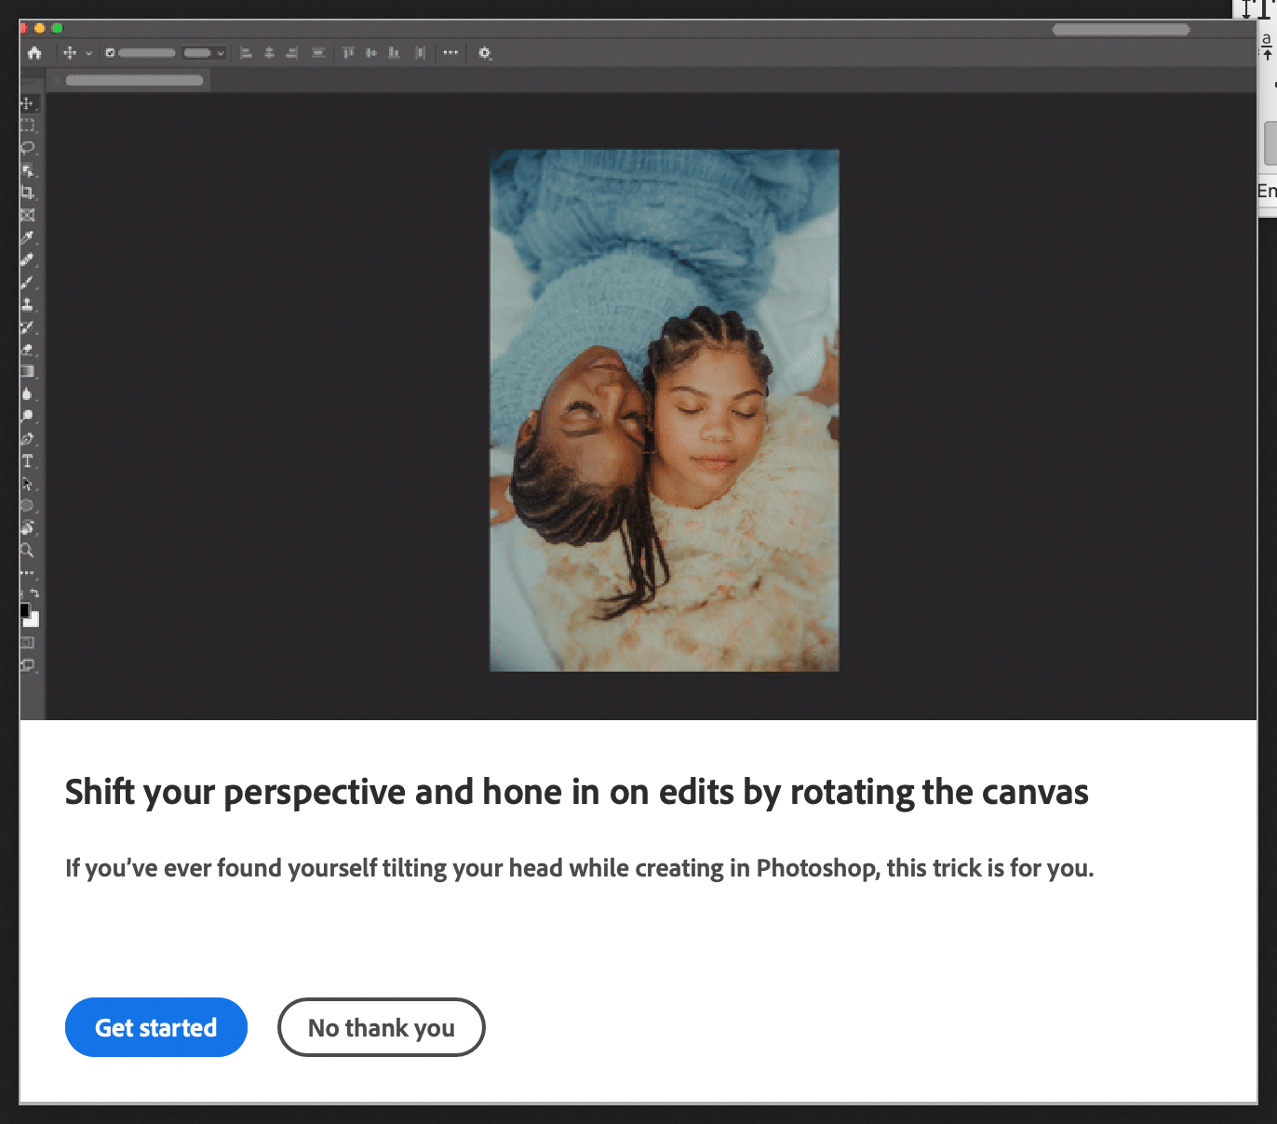Toggle the Auto-Select checkbox in options bar
This screenshot has width=1277, height=1124.
pos(110,53)
